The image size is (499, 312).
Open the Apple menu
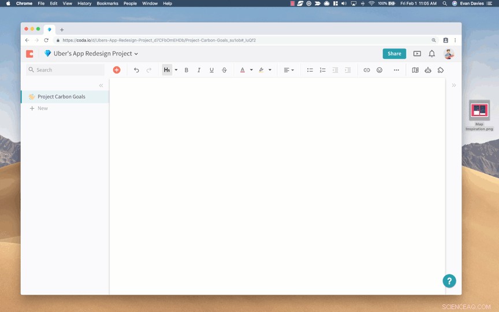[8, 3]
